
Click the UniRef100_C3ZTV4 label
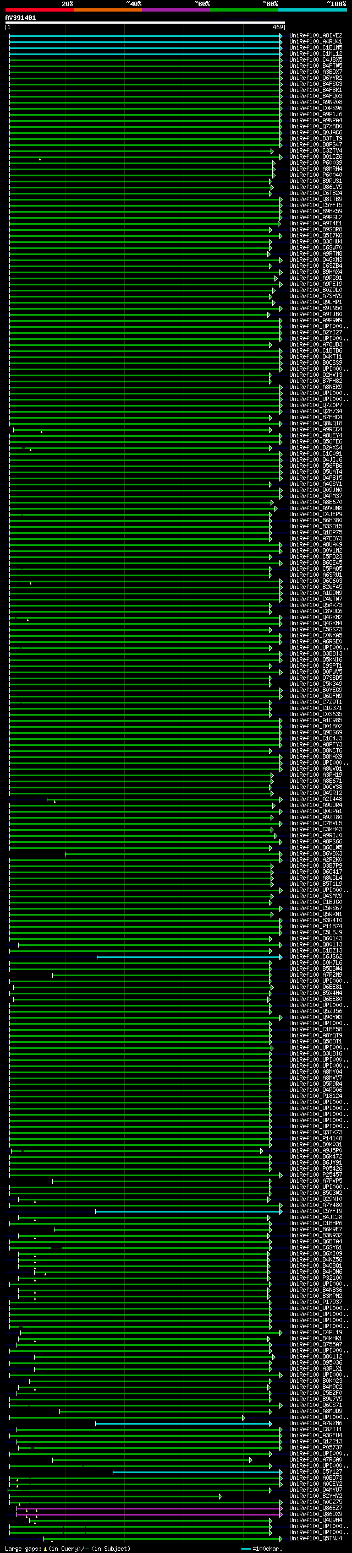(316, 151)
